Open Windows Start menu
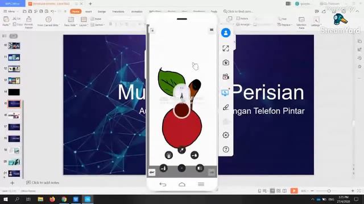 (5, 199)
